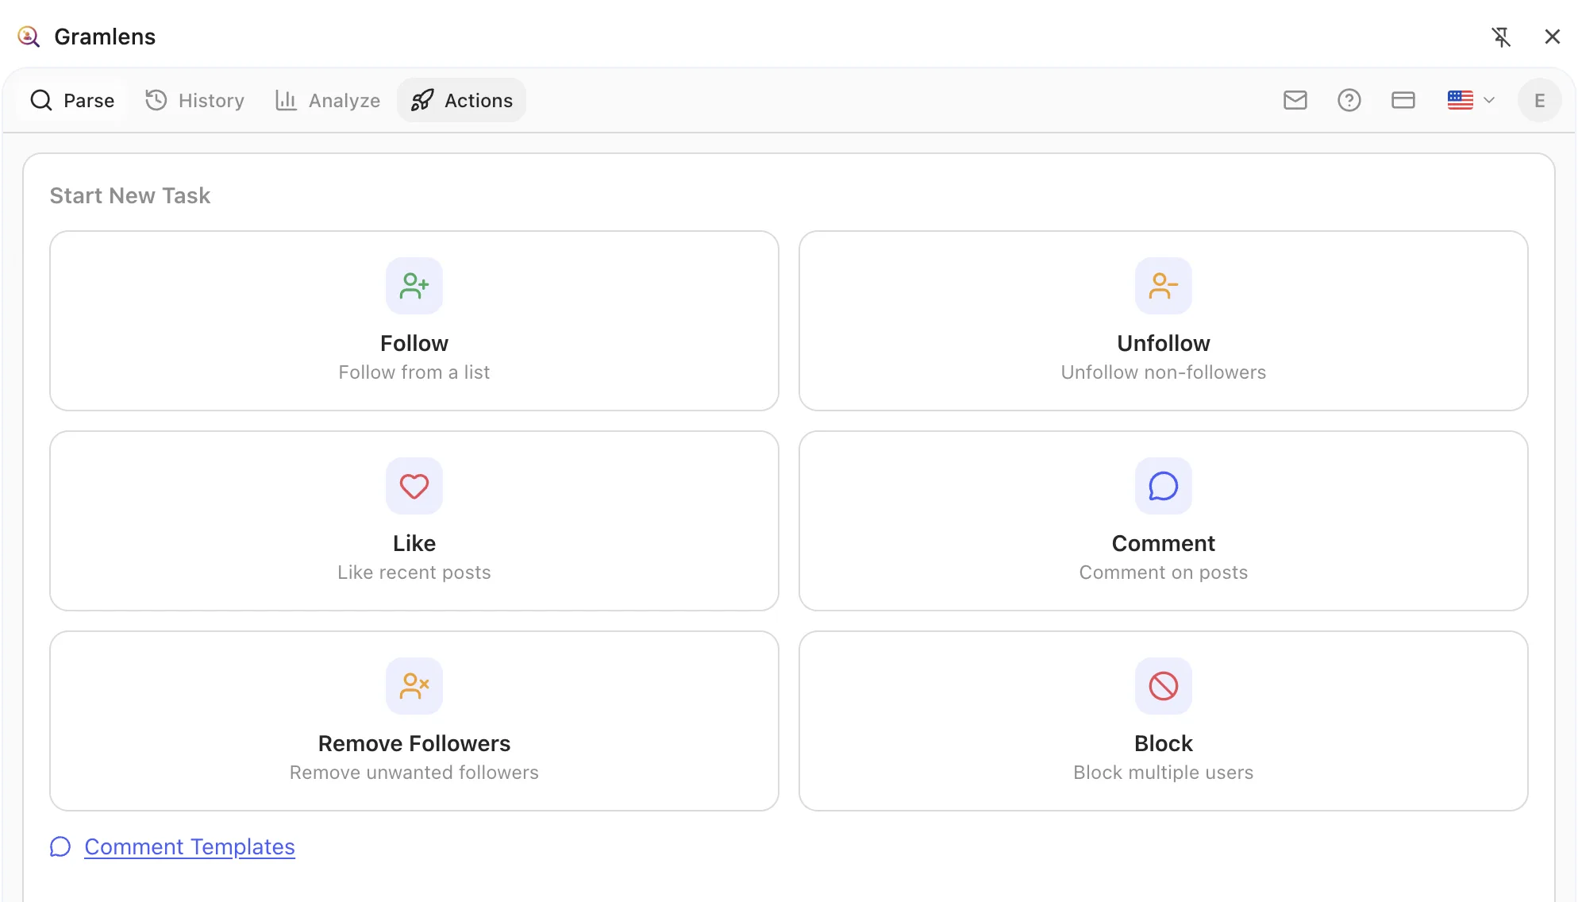Select the Remove Followers action

[x=414, y=721]
